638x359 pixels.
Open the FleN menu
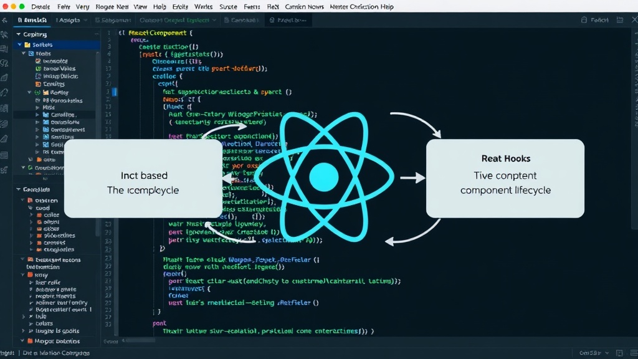273,6
